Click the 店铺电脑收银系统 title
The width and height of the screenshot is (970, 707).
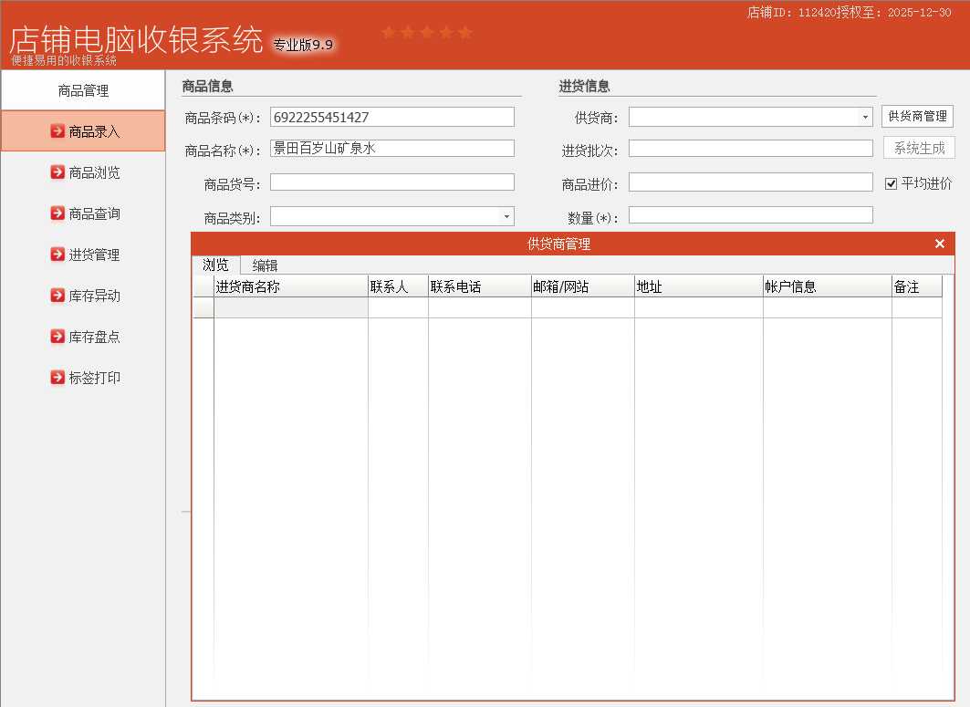136,39
